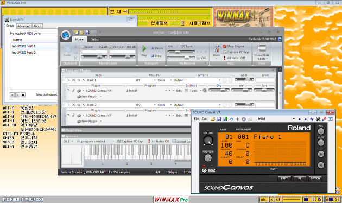The width and height of the screenshot is (342, 203).
Task: Click save disk icon in SOUND Canvas VA
Action: click(x=219, y=119)
